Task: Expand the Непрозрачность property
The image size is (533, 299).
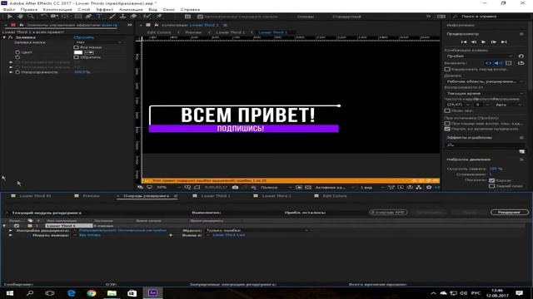Action: point(11,72)
